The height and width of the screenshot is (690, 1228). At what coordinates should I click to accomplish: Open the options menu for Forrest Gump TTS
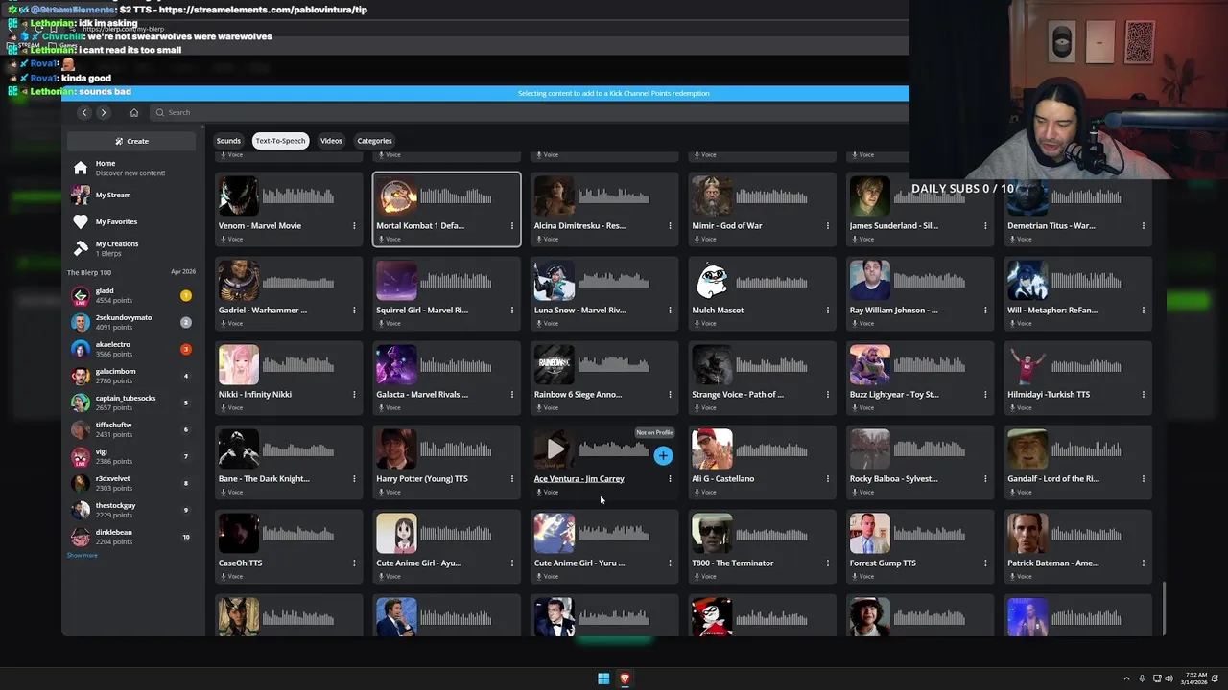[x=985, y=563]
